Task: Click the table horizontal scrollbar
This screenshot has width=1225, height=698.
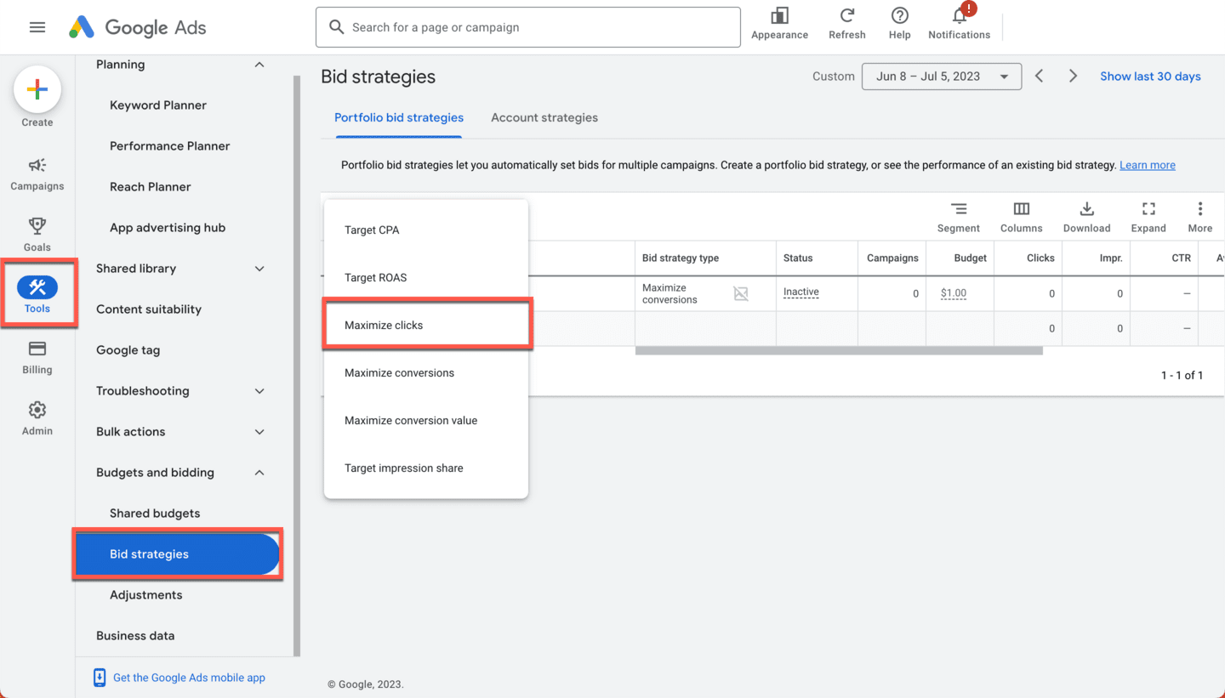Action: pyautogui.click(x=839, y=350)
